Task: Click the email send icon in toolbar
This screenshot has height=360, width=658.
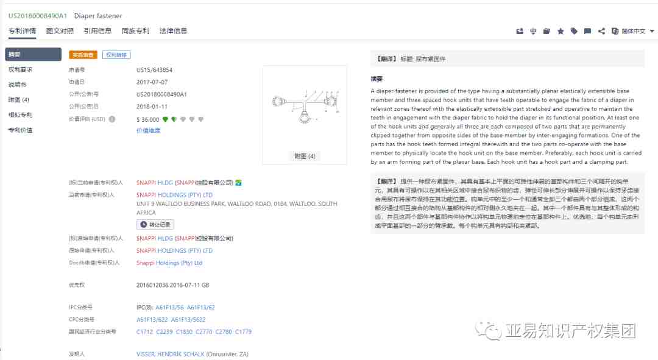Action: coord(520,31)
